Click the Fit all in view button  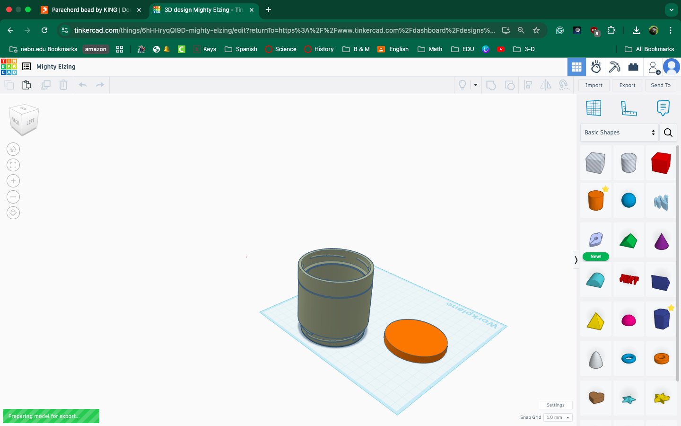[x=13, y=165]
